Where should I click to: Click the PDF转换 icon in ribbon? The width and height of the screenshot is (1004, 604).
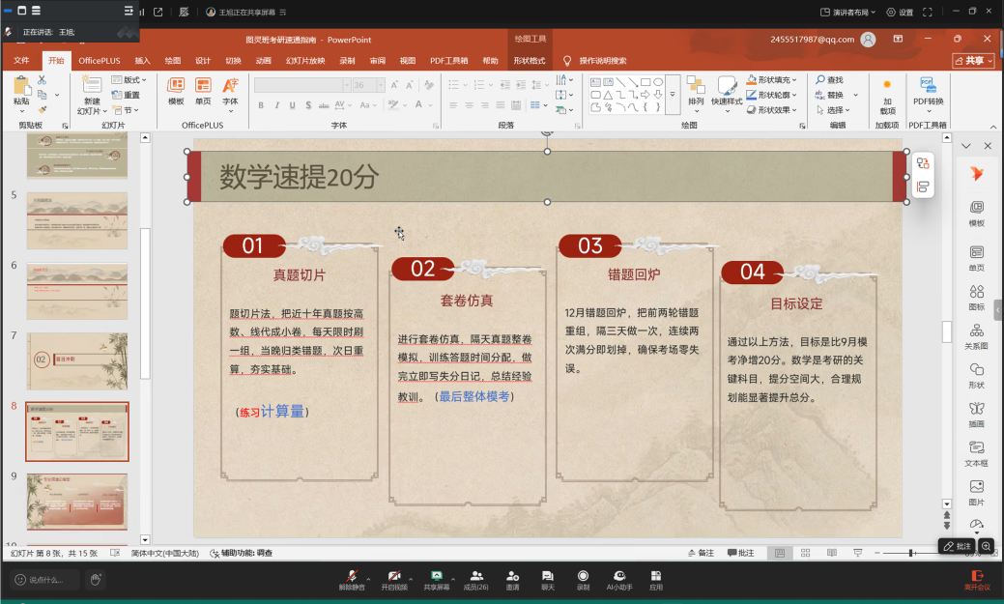pos(928,90)
